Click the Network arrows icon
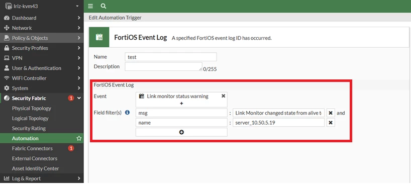The image size is (411, 185). tap(7, 28)
